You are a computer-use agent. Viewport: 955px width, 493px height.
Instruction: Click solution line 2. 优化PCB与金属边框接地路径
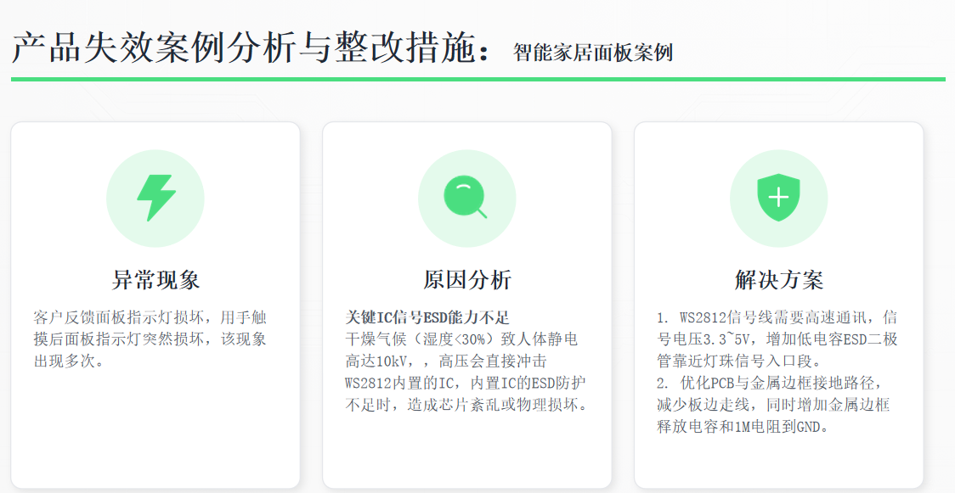771,384
